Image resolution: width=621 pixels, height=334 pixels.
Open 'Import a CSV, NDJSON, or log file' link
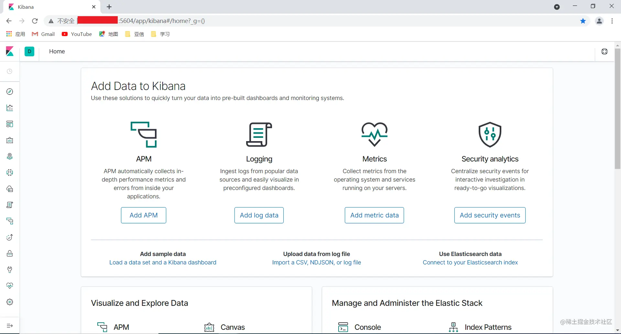pos(317,262)
